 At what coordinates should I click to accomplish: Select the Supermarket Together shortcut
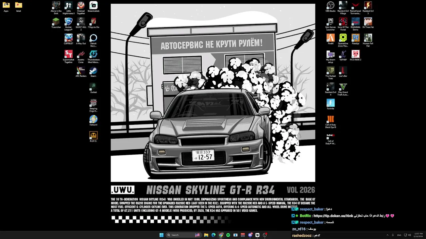(x=69, y=57)
